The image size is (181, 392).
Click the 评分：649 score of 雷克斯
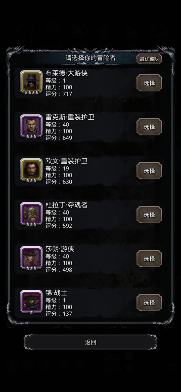(59, 138)
